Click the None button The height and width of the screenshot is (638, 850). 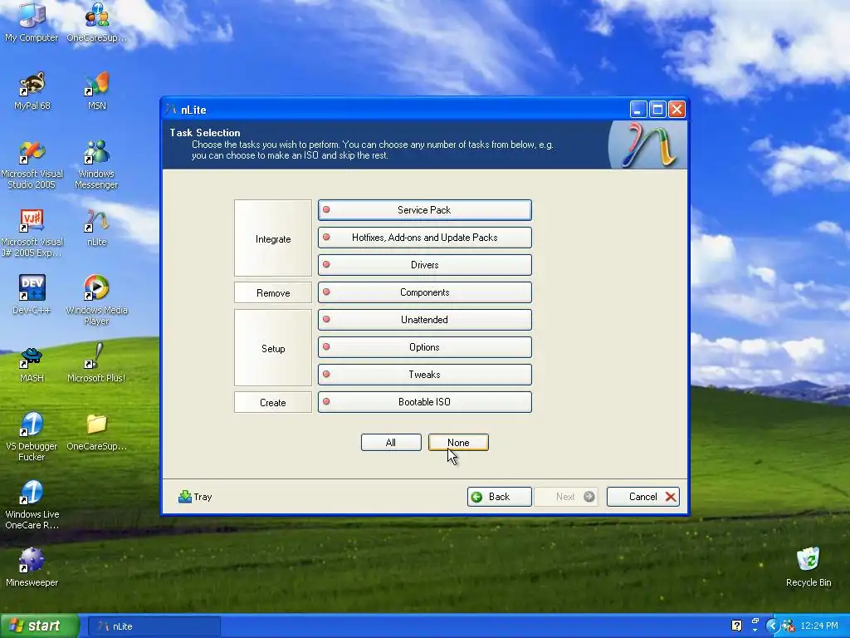tap(458, 443)
